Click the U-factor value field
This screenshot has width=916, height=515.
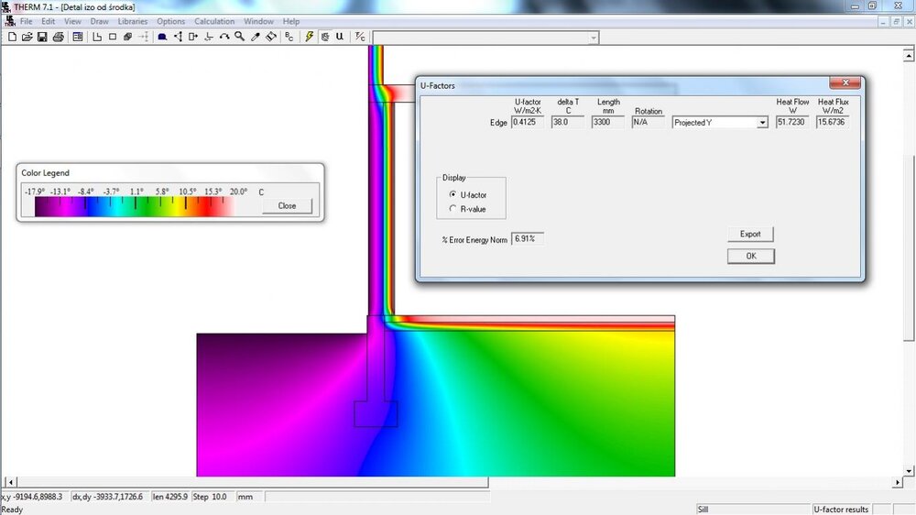tap(528, 123)
